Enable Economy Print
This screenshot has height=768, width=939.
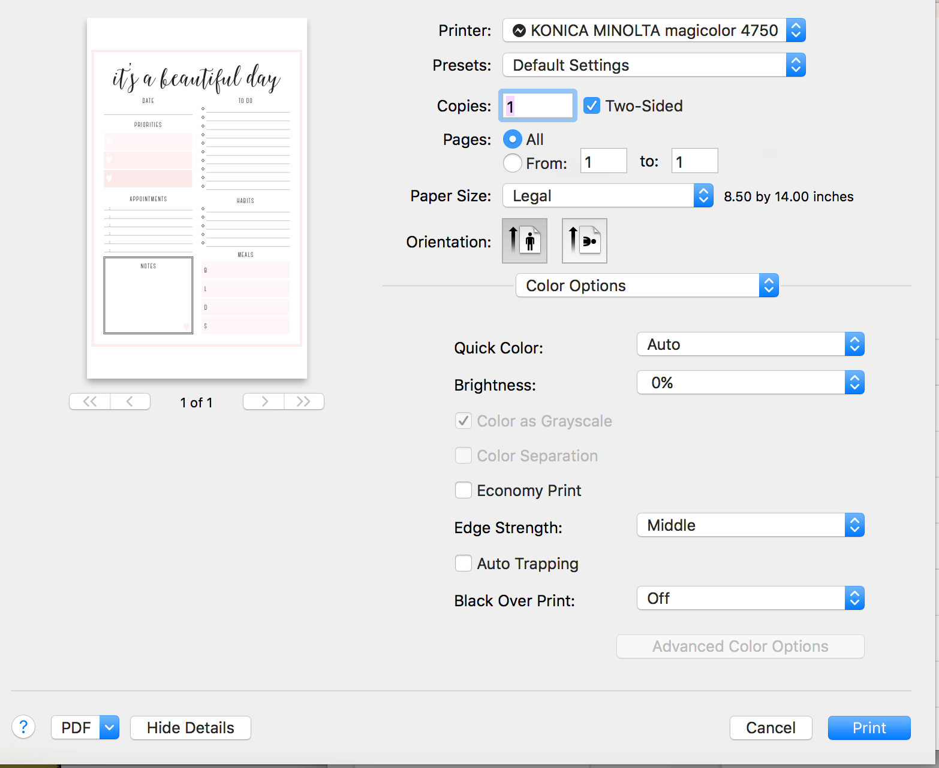[463, 490]
